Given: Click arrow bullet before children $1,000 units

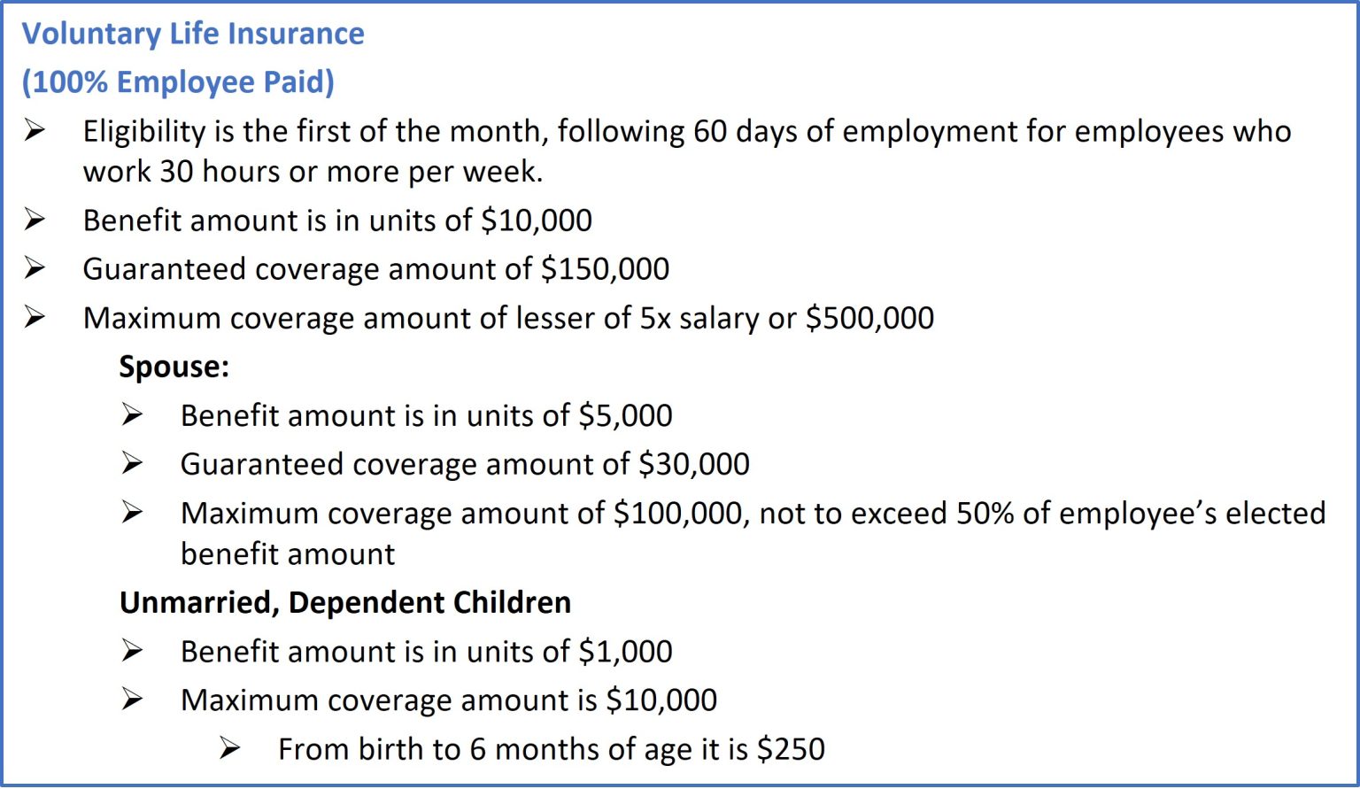Looking at the screenshot, I should pyautogui.click(x=132, y=651).
